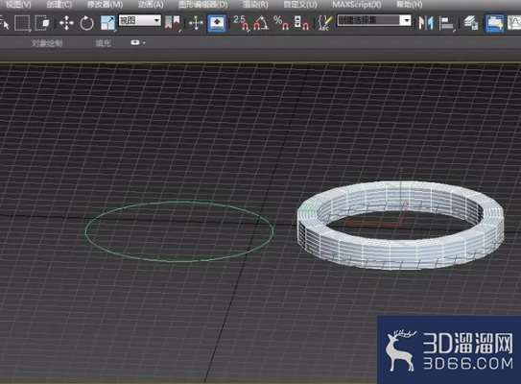The image size is (521, 384).
Task: Toggle the percent snap button
Action: 281,23
